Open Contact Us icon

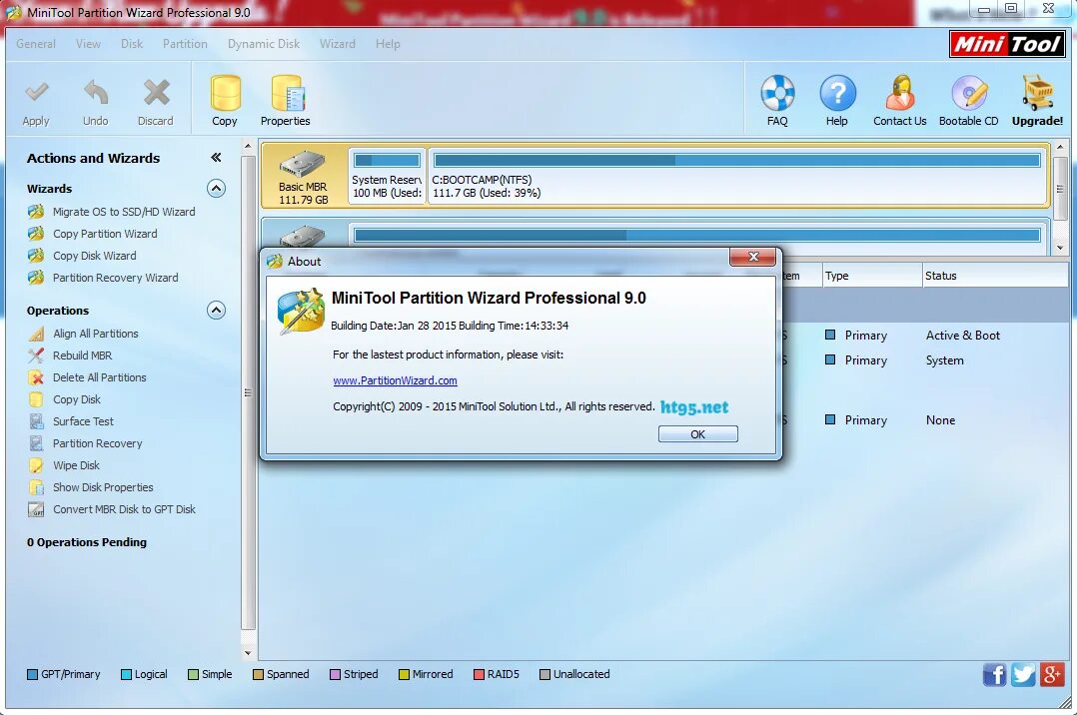pyautogui.click(x=900, y=93)
